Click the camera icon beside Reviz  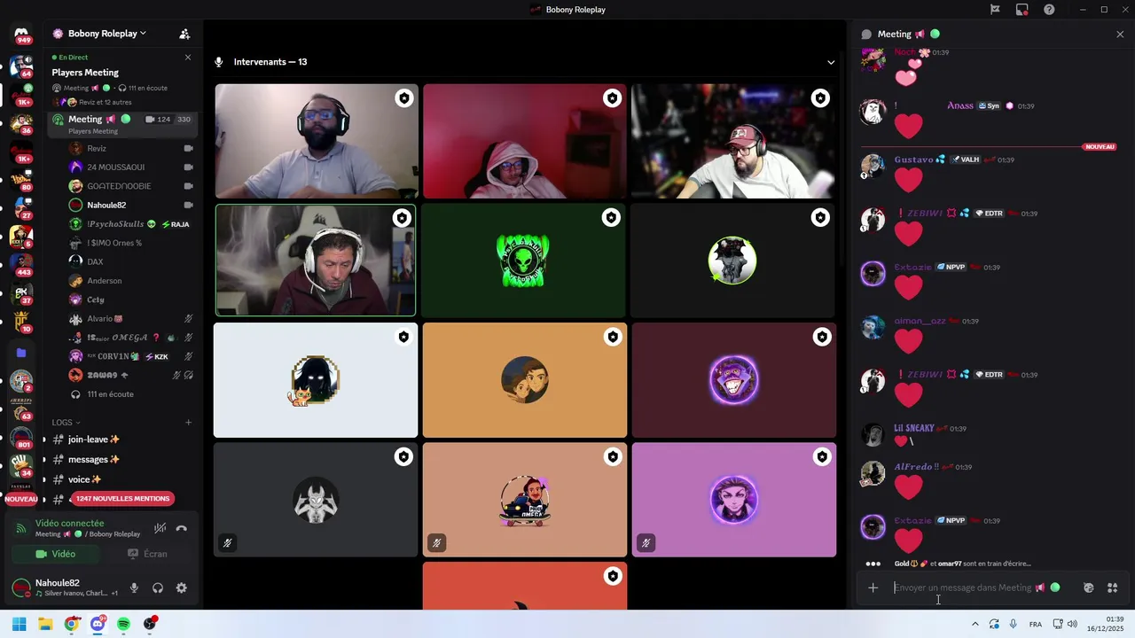coord(189,148)
